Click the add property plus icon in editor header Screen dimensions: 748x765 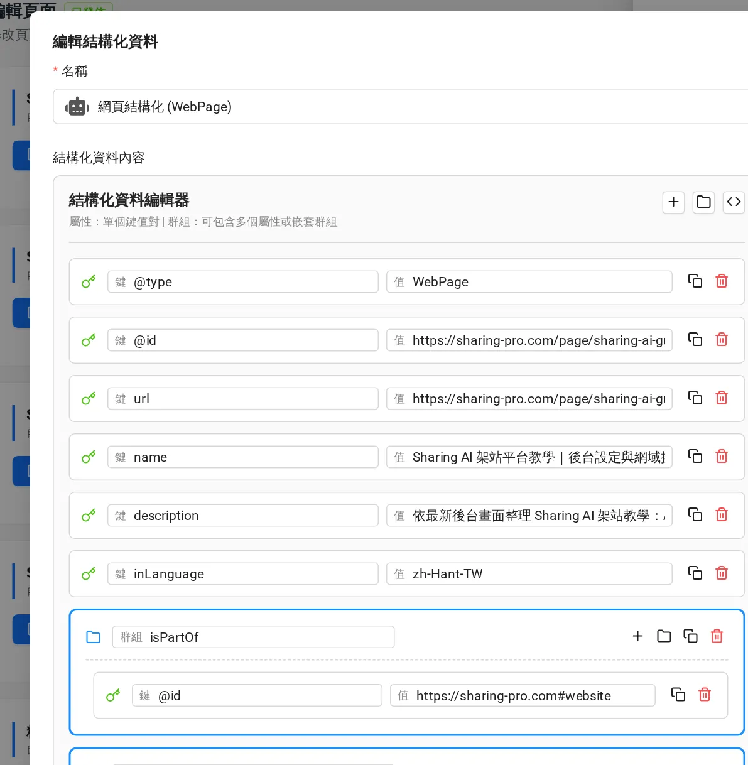pyautogui.click(x=673, y=202)
